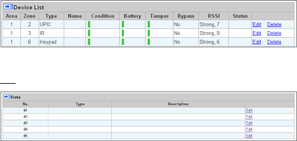
Task: Click the IR row tamper indicator
Action: 149,33
